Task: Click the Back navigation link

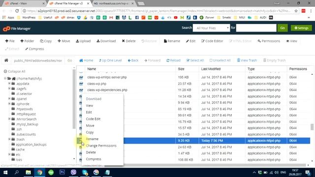Action: coord(133,60)
